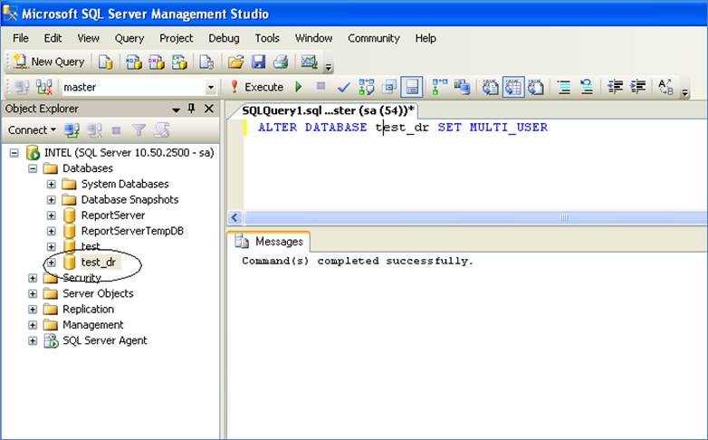
Task: Open the SQL Editor toolbar options arrow
Action: (x=685, y=92)
